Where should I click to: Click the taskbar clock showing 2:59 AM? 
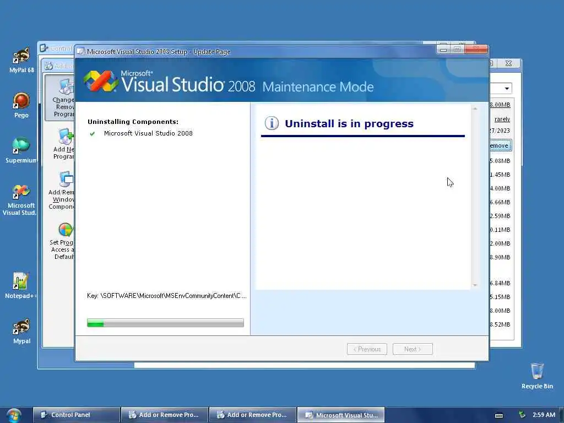click(544, 415)
